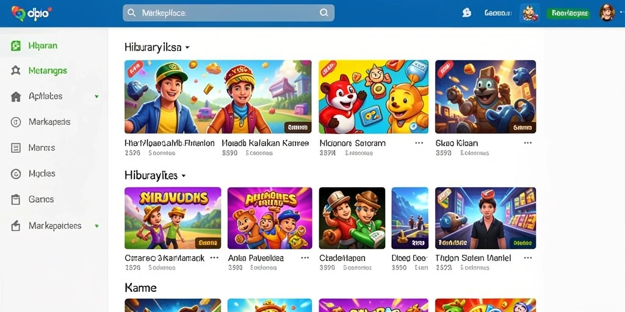Viewport: 625px width, 312px height.
Task: Open the Hiburayites section dropdown
Action: point(183,175)
